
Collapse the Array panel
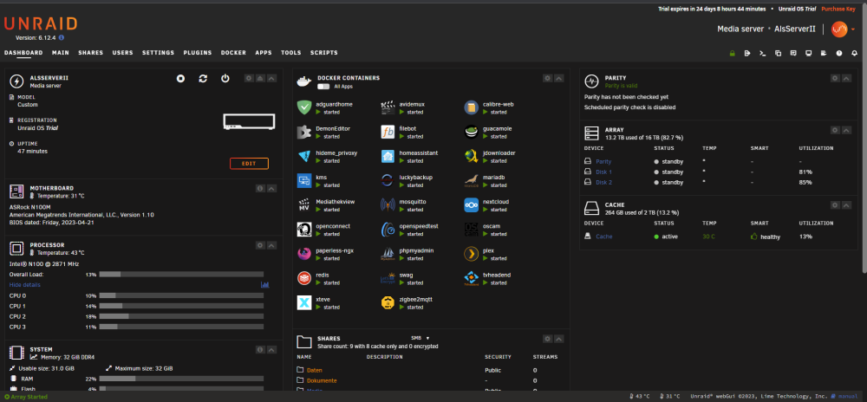pyautogui.click(x=846, y=130)
